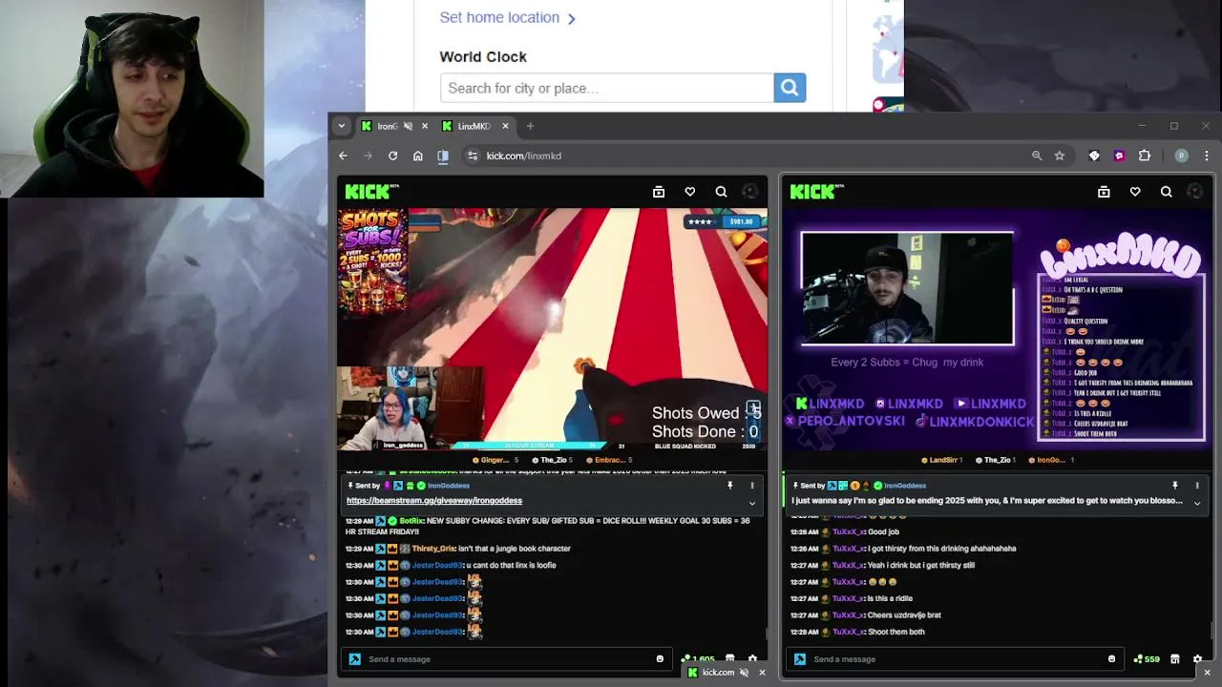Close the kick.com split view chip
1222x687 pixels.
coord(762,673)
